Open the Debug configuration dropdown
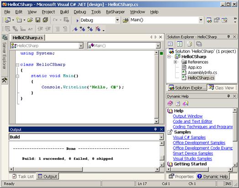Image resolution: width=239 pixels, height=188 pixels. click(x=117, y=20)
